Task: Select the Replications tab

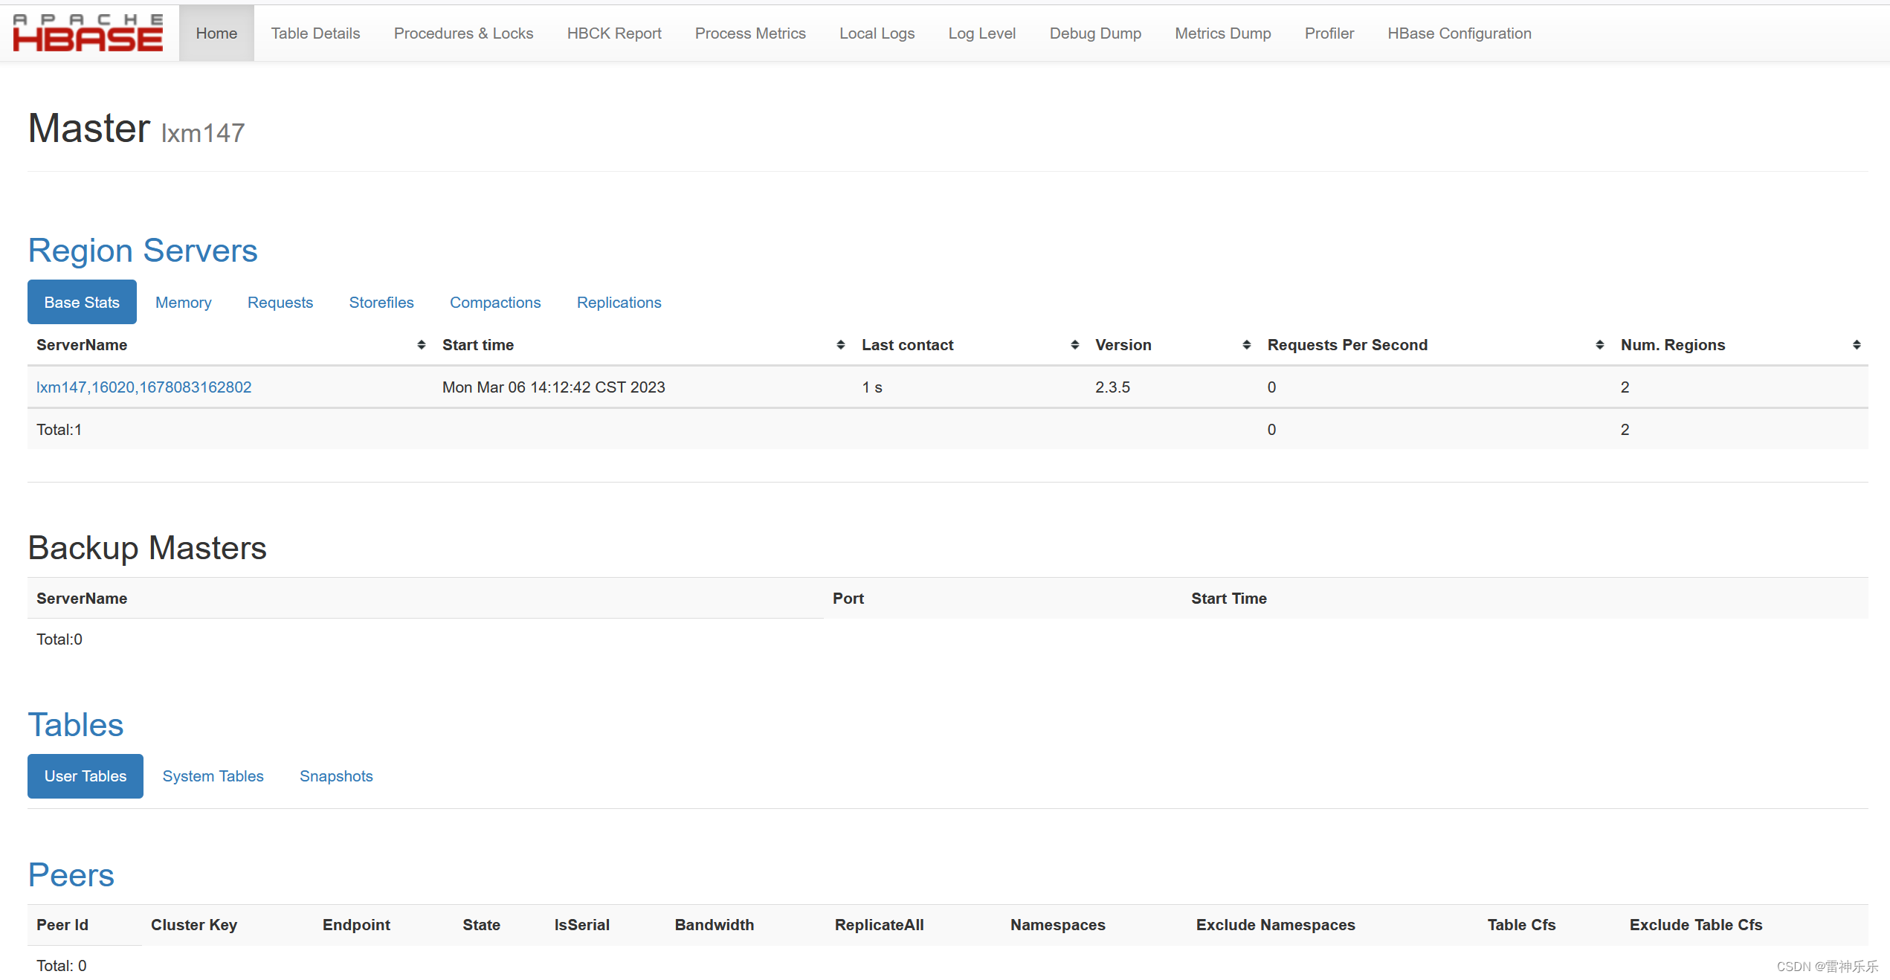Action: point(619,303)
